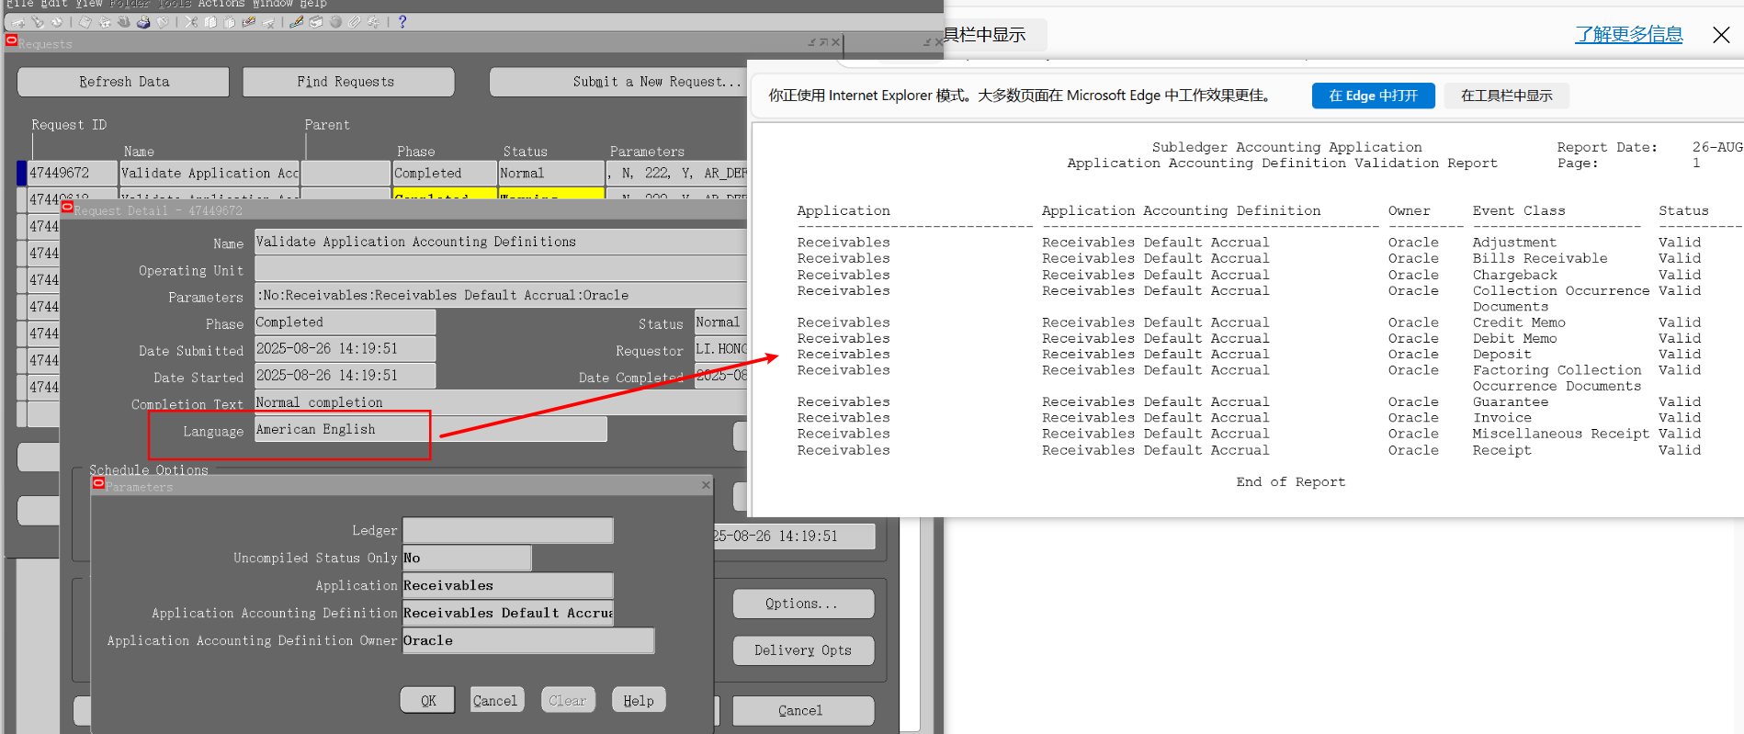Click the Print toolbar icon
The height and width of the screenshot is (734, 1744).
143,22
